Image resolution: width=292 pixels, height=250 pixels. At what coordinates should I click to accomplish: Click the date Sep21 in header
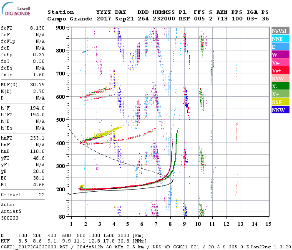[124, 19]
